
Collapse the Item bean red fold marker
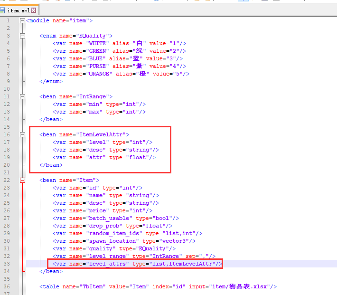click(22, 181)
